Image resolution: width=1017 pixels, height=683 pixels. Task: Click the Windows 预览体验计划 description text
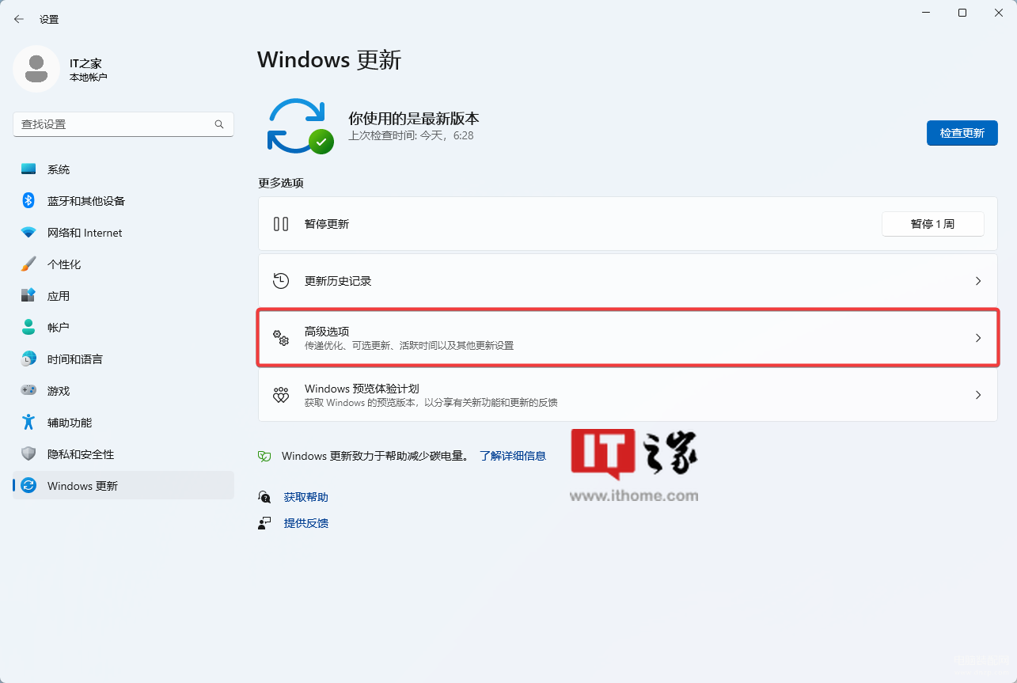pyautogui.click(x=431, y=403)
